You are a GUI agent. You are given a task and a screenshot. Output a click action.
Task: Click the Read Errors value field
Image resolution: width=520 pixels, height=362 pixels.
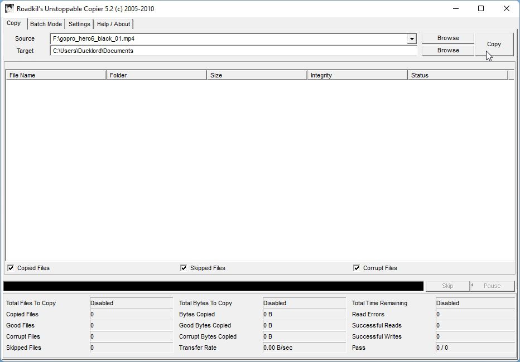coord(475,314)
